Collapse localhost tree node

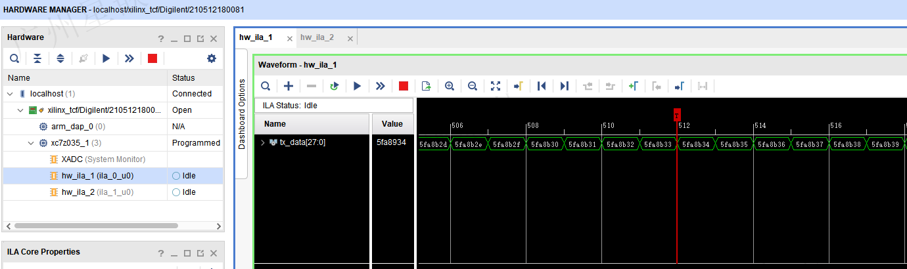click(10, 94)
